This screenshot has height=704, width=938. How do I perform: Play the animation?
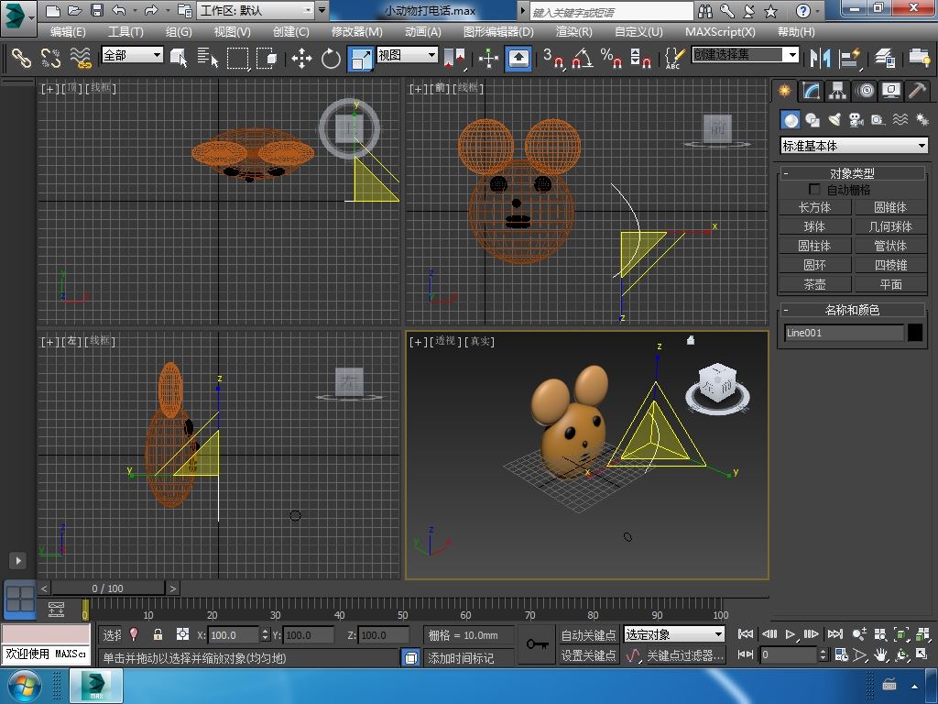click(x=791, y=634)
